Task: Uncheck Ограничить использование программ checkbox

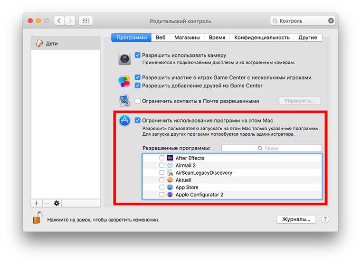Action: (x=137, y=121)
